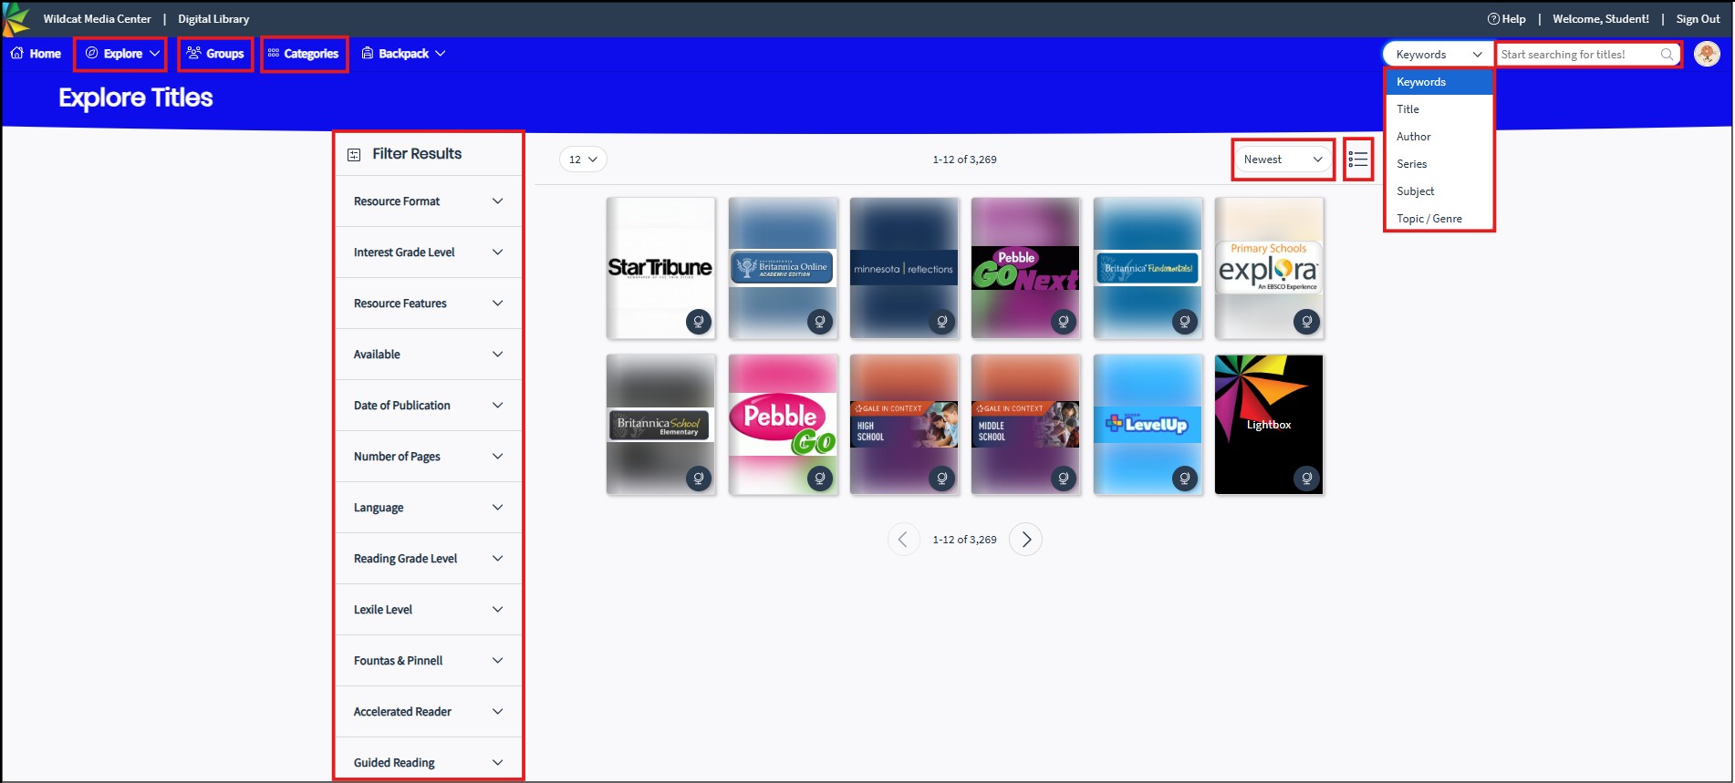Image resolution: width=1735 pixels, height=783 pixels.
Task: Open the Keywords search type dropdown
Action: 1439,54
